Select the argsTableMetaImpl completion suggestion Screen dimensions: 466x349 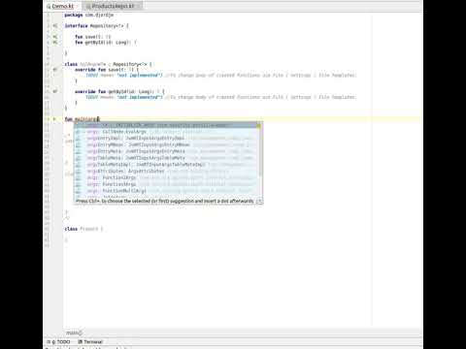166,165
